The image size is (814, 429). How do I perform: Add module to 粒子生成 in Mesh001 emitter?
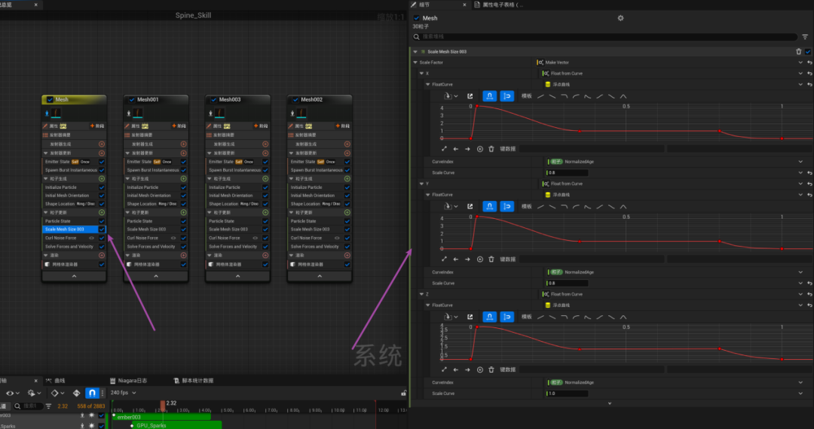click(x=183, y=179)
